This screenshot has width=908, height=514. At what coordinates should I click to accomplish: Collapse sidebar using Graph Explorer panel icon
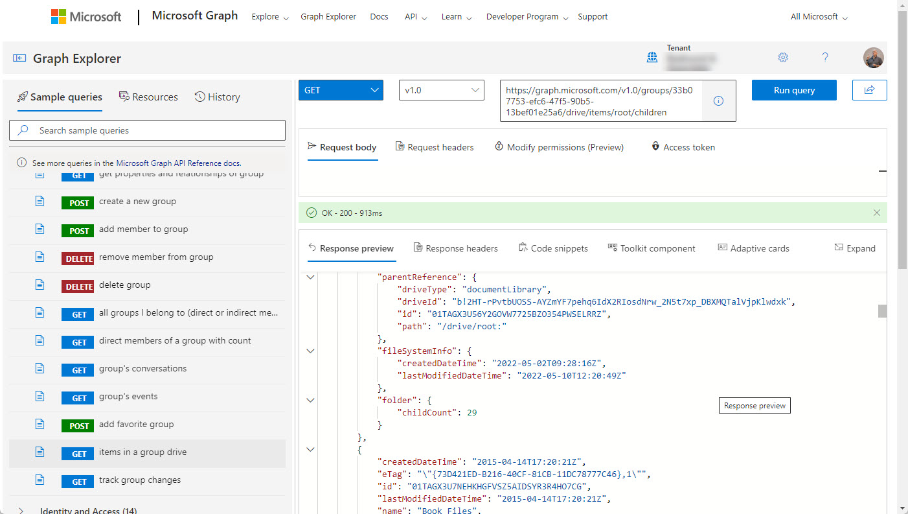19,58
